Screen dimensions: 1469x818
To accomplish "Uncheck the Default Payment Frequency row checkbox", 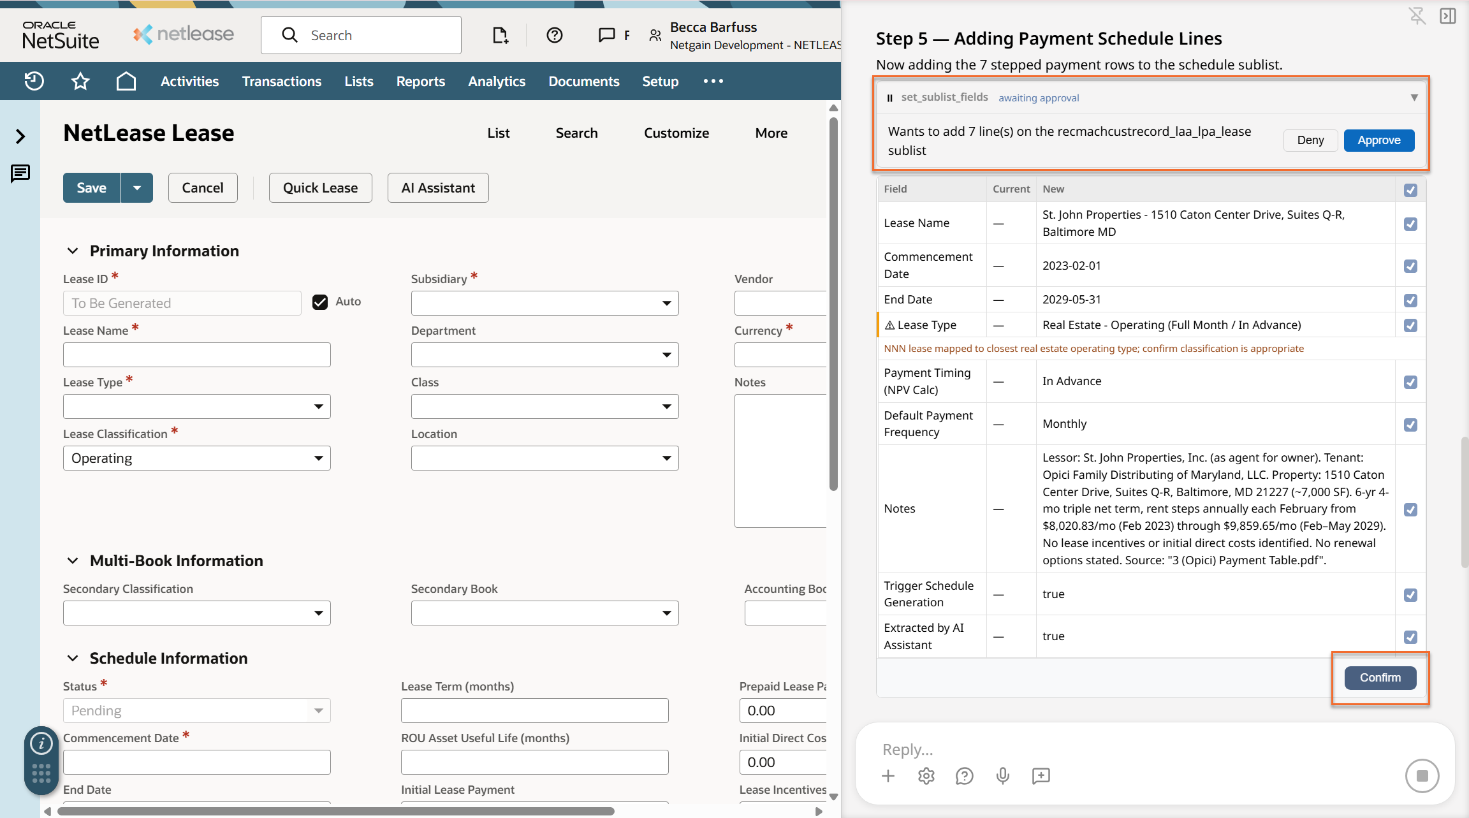I will [x=1411, y=425].
